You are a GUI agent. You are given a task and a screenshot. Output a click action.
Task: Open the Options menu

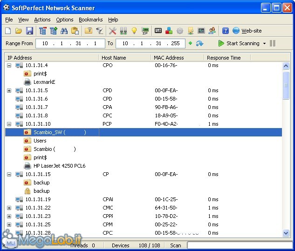pos(64,20)
